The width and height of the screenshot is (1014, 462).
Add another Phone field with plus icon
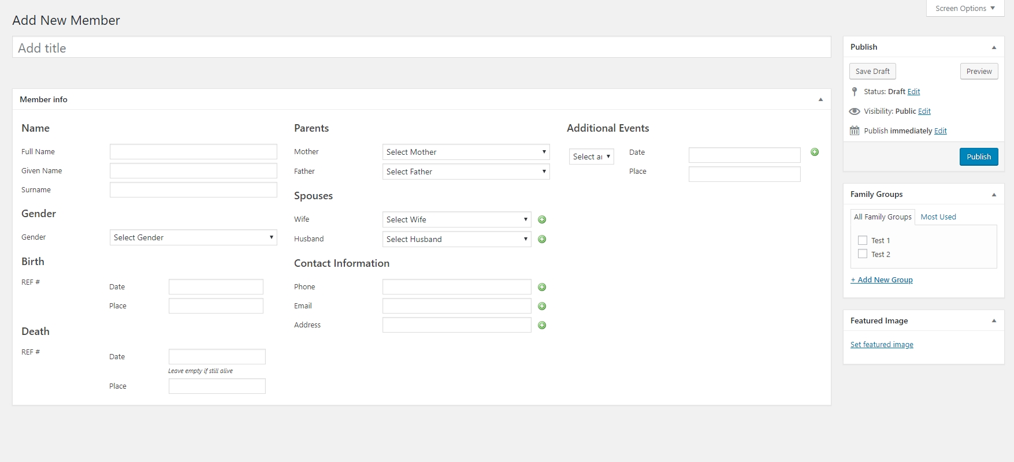[x=542, y=287]
